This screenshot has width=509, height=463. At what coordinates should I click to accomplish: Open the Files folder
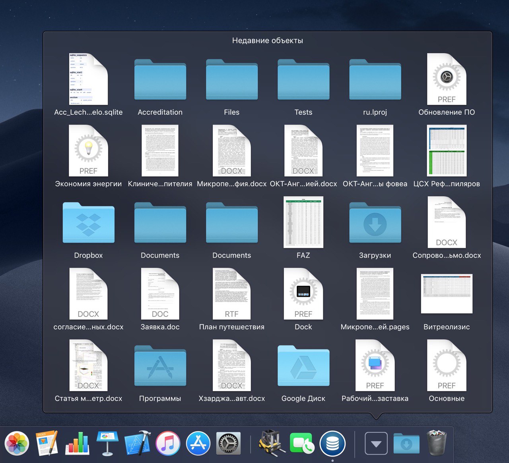231,79
